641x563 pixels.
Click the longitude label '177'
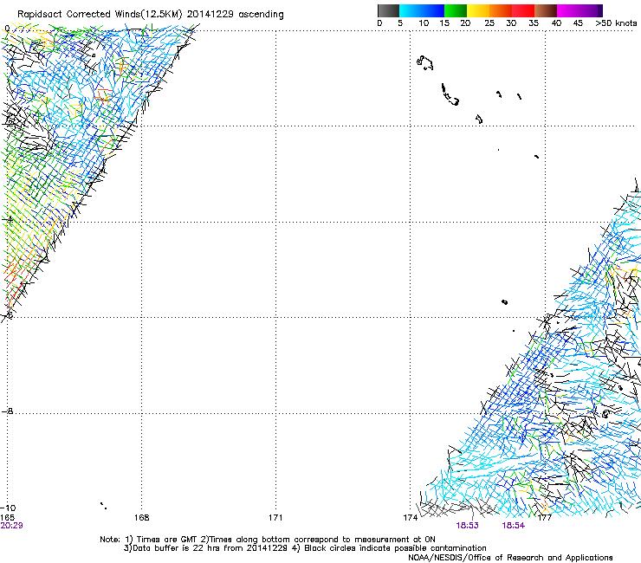click(545, 518)
